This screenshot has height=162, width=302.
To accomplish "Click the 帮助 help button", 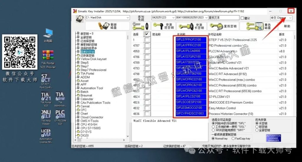I will point(287,26).
